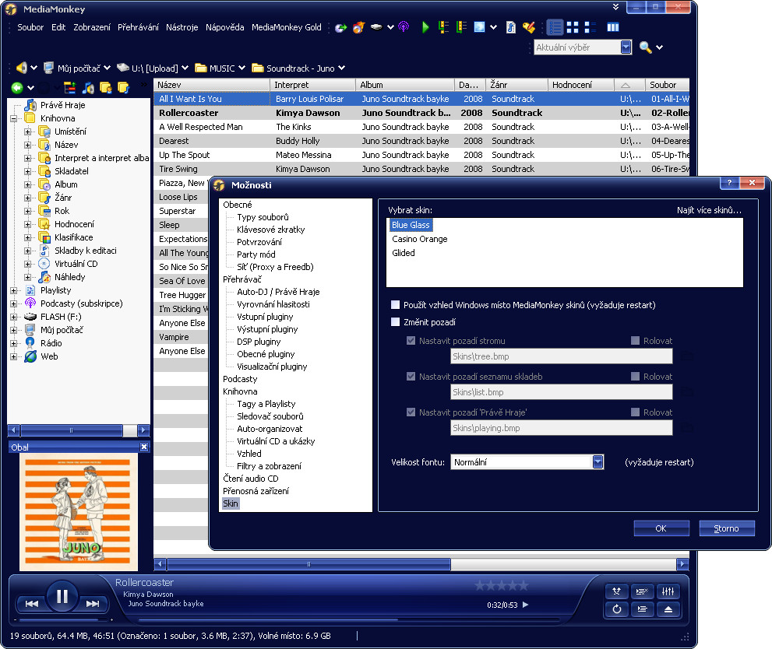Switch to thumbnail grid view icon
The height and width of the screenshot is (649, 772).
(x=573, y=27)
